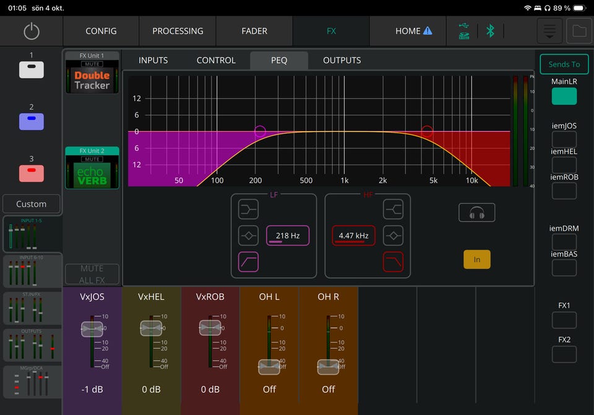
Task: Open the folder icon in the top bar
Action: (579, 31)
